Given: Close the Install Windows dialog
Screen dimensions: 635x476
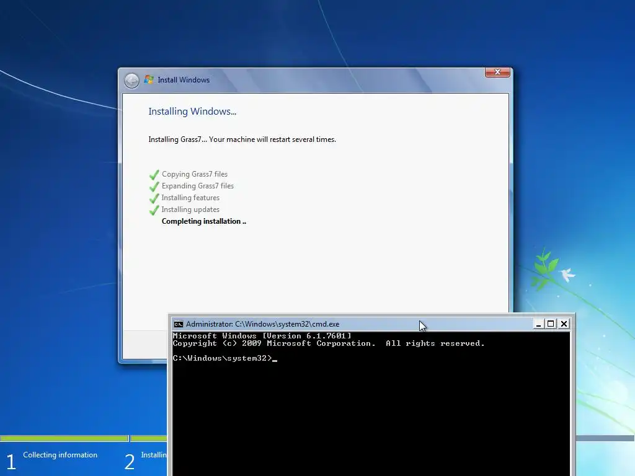Looking at the screenshot, I should pyautogui.click(x=497, y=72).
